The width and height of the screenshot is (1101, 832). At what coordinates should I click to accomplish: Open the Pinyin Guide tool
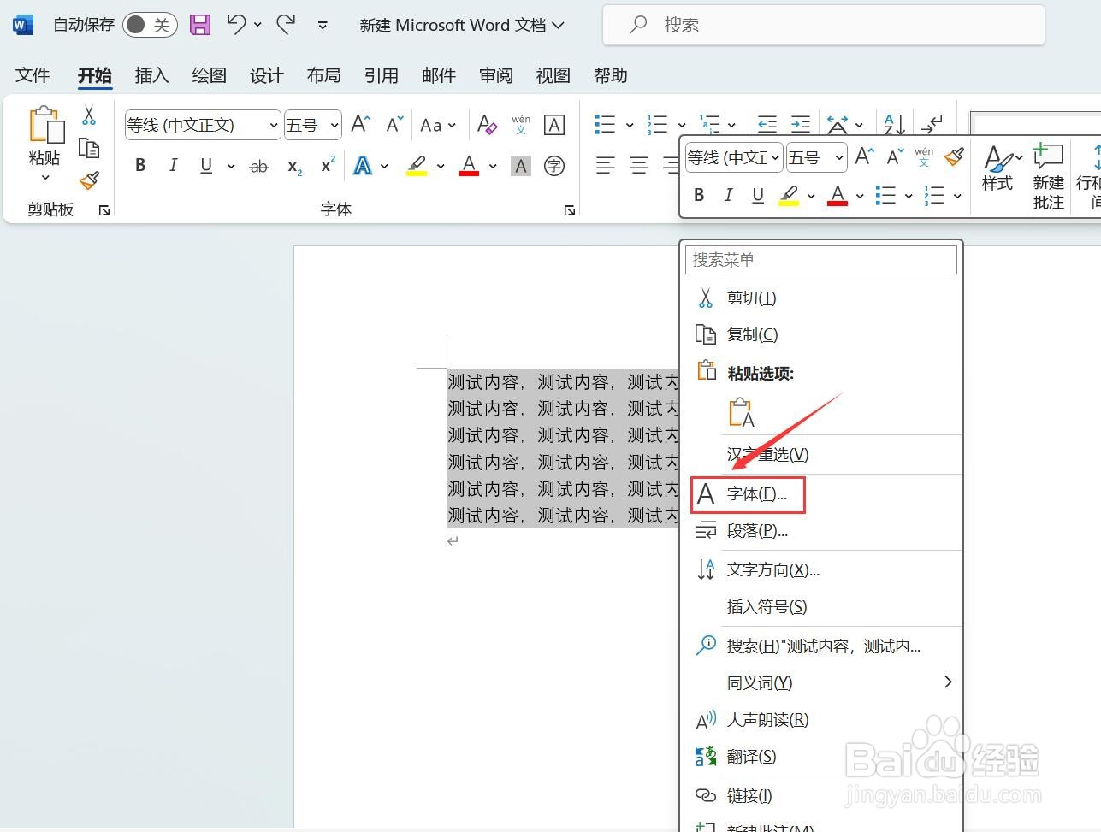[521, 124]
